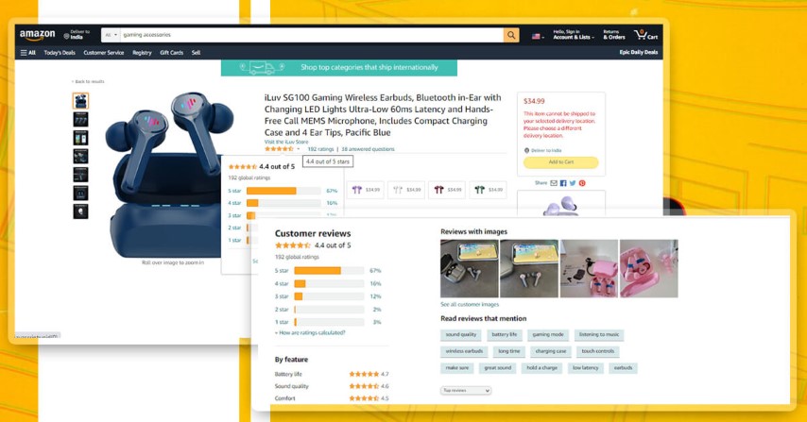Image resolution: width=807 pixels, height=422 pixels.
Task: Open Customer Service in navigation bar
Action: (103, 53)
